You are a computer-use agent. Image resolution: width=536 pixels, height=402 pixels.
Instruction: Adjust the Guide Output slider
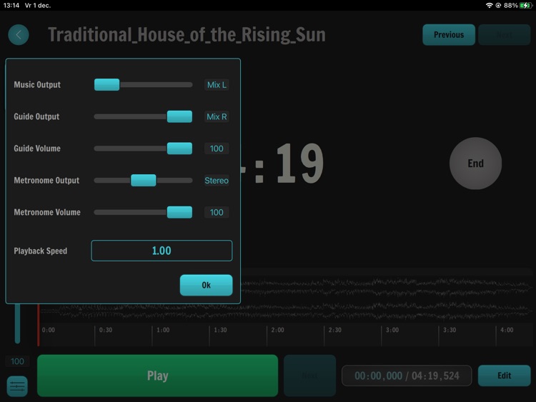[143, 116]
